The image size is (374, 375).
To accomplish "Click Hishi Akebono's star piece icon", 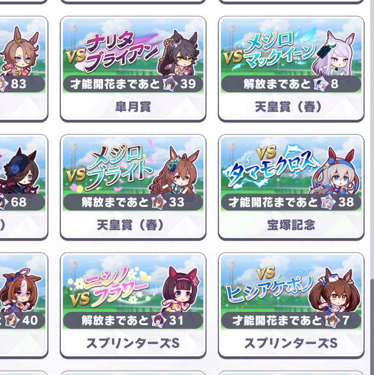I will click(332, 320).
